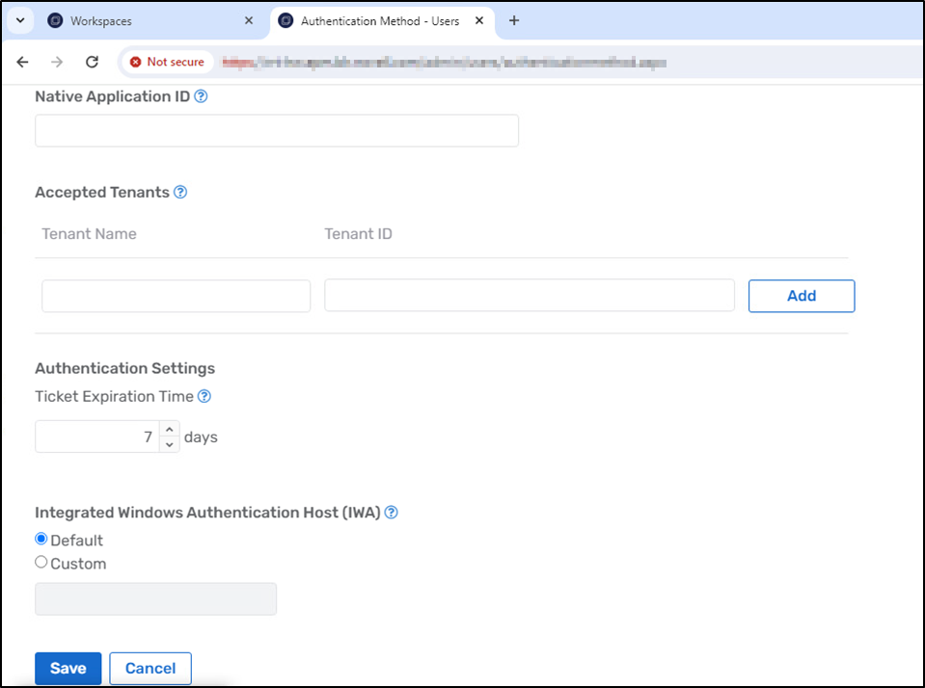925x688 pixels.
Task: Open help icon beside Accepted Tenants
Action: point(180,192)
